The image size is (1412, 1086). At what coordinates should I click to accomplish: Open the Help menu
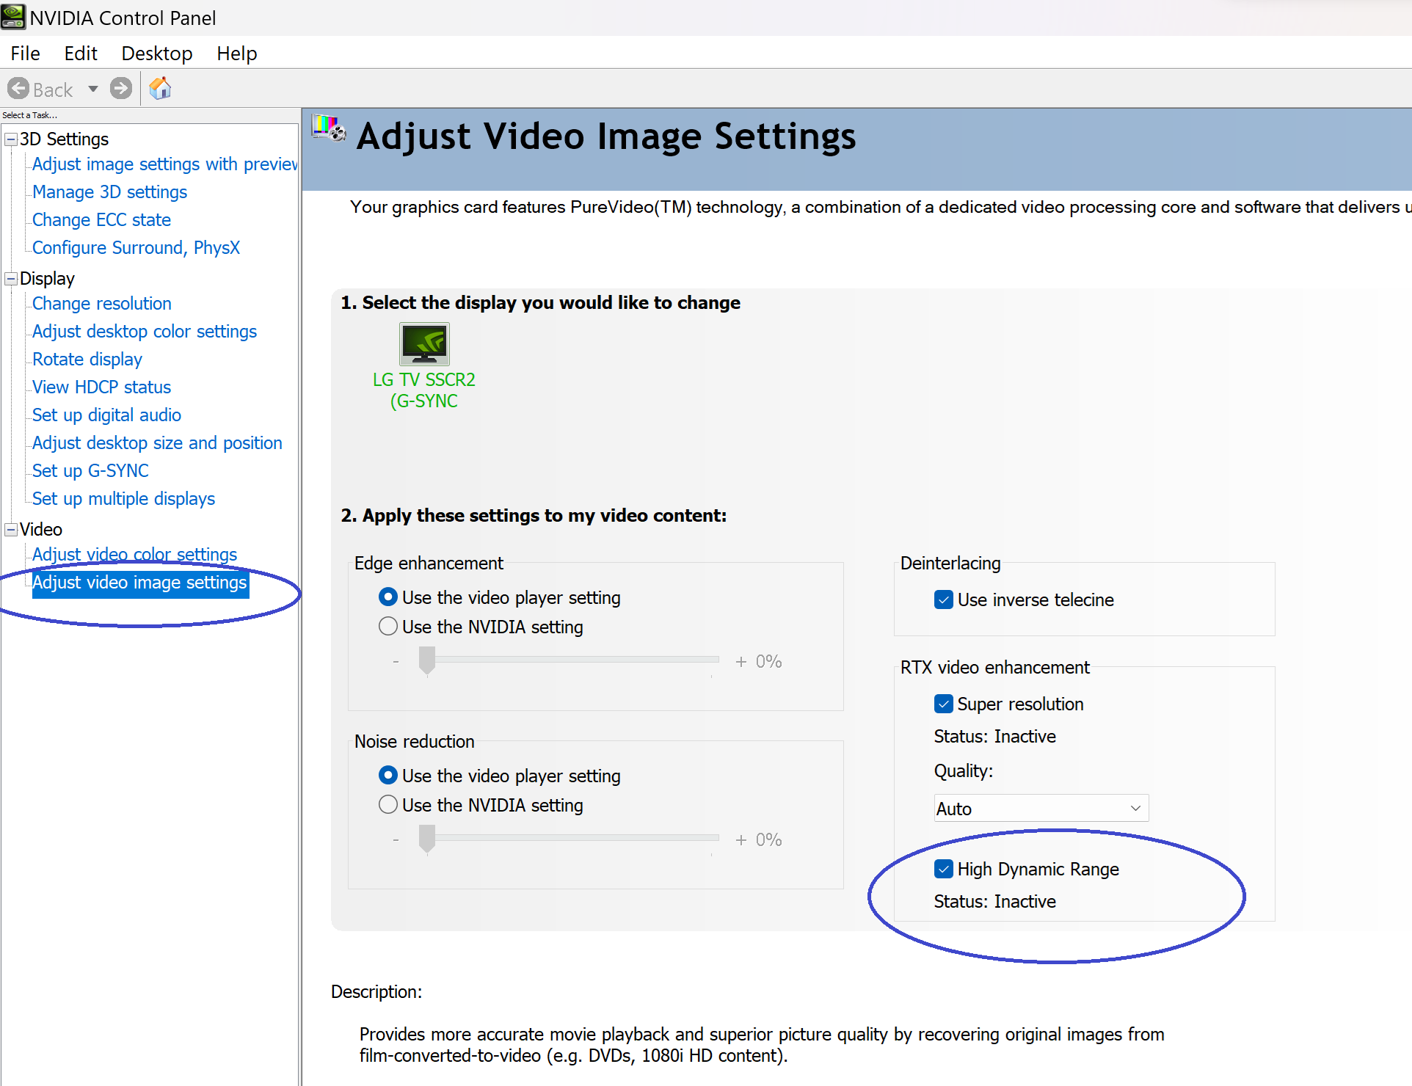tap(236, 54)
